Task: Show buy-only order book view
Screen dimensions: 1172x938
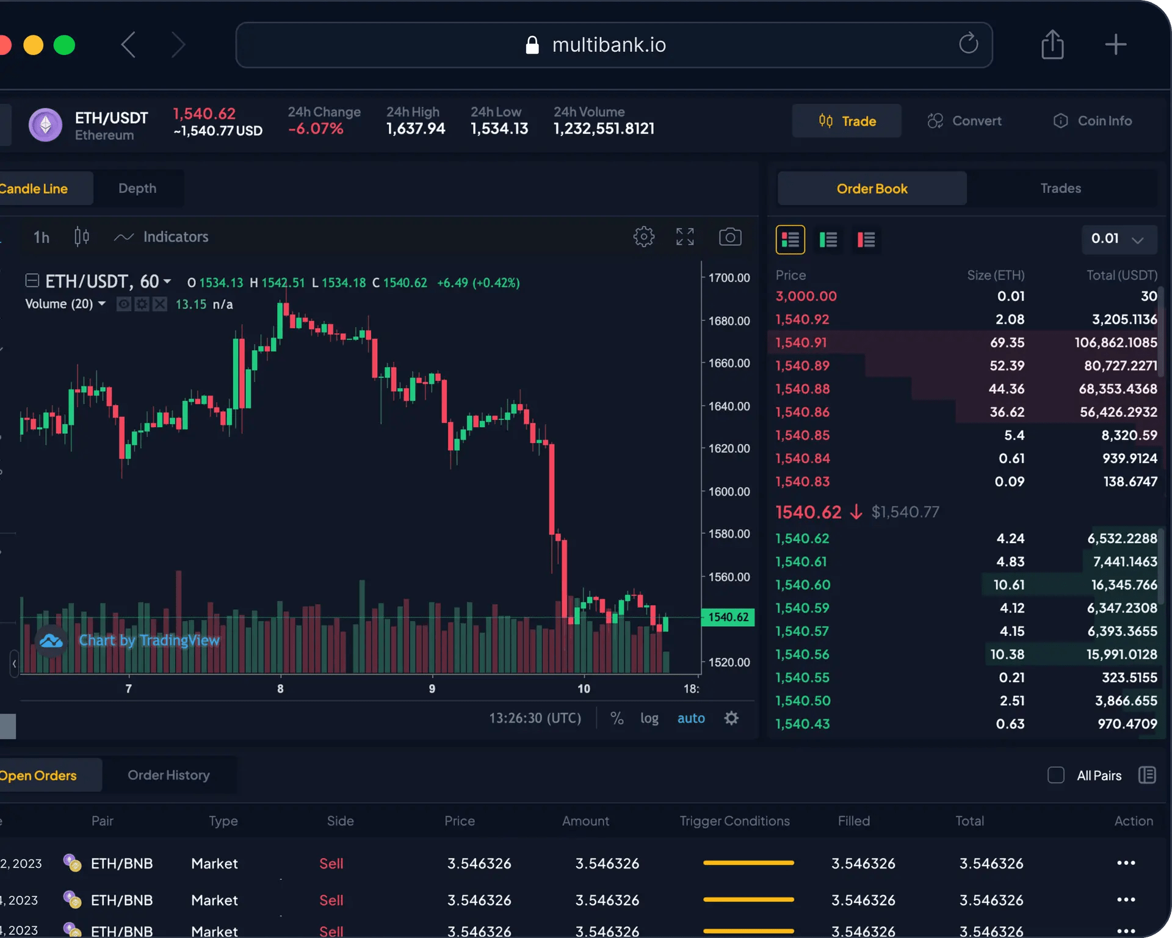Action: tap(828, 239)
